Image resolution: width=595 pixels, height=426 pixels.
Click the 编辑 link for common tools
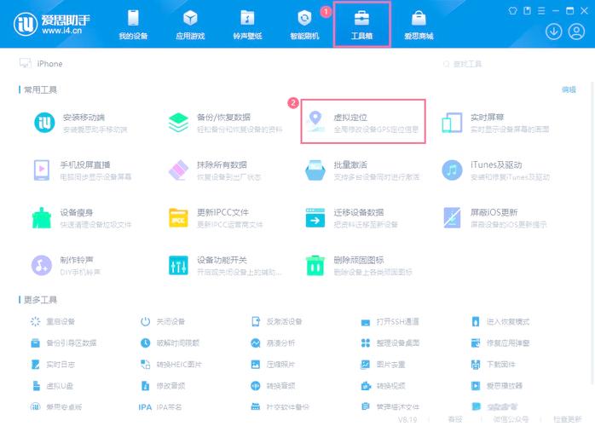(569, 89)
